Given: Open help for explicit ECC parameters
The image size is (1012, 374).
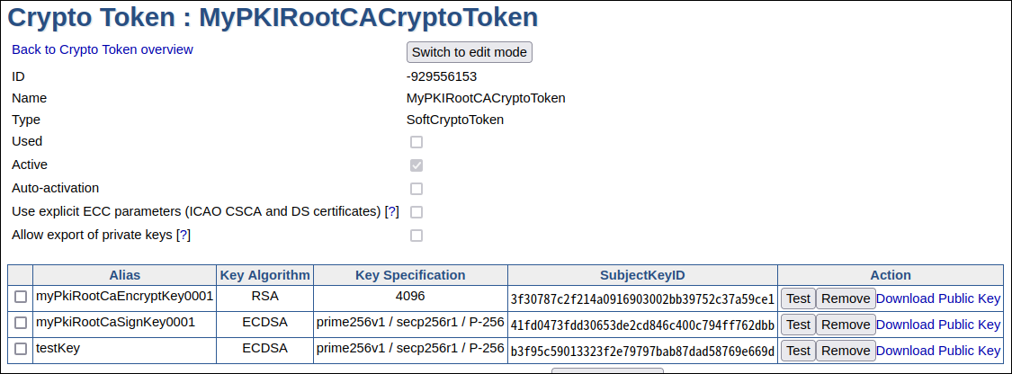Looking at the screenshot, I should 391,212.
